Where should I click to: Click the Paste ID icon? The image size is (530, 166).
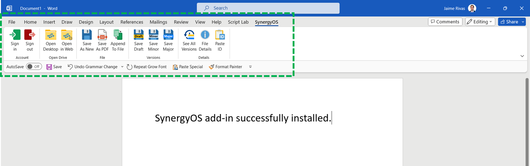(220, 35)
